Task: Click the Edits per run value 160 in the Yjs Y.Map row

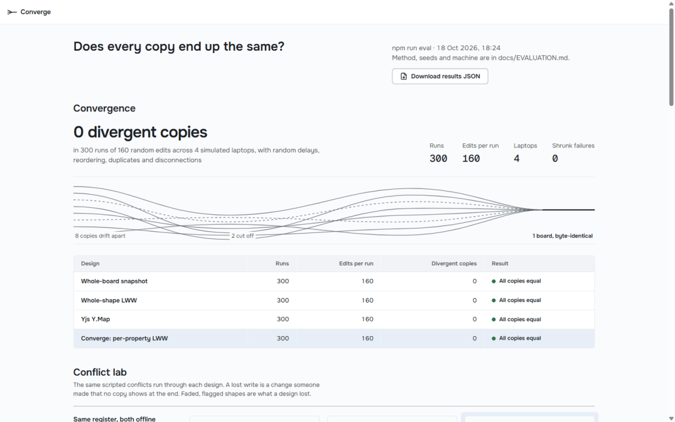Action: [x=367, y=320]
